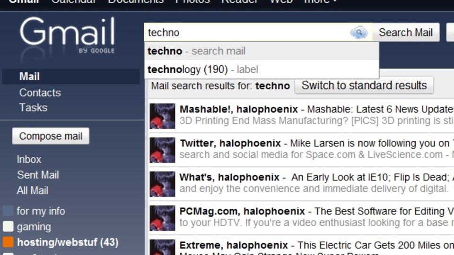Click avatar thumbnail on Twitter message
The height and width of the screenshot is (255, 454).
tap(162, 150)
